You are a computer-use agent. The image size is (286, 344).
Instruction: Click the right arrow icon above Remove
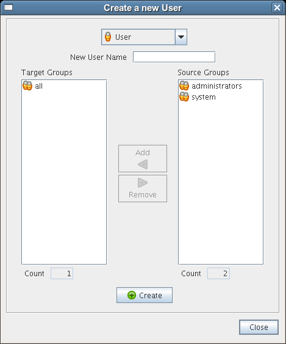[x=143, y=183]
